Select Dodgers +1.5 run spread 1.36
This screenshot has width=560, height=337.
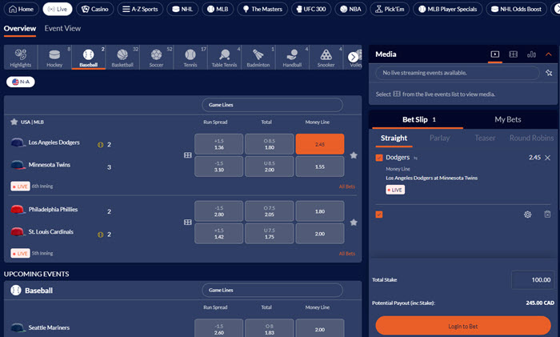[x=219, y=144]
